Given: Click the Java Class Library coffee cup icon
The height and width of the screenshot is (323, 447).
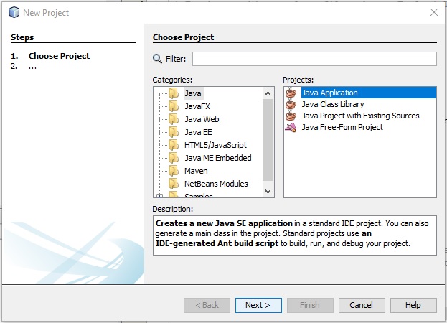Looking at the screenshot, I should (291, 104).
